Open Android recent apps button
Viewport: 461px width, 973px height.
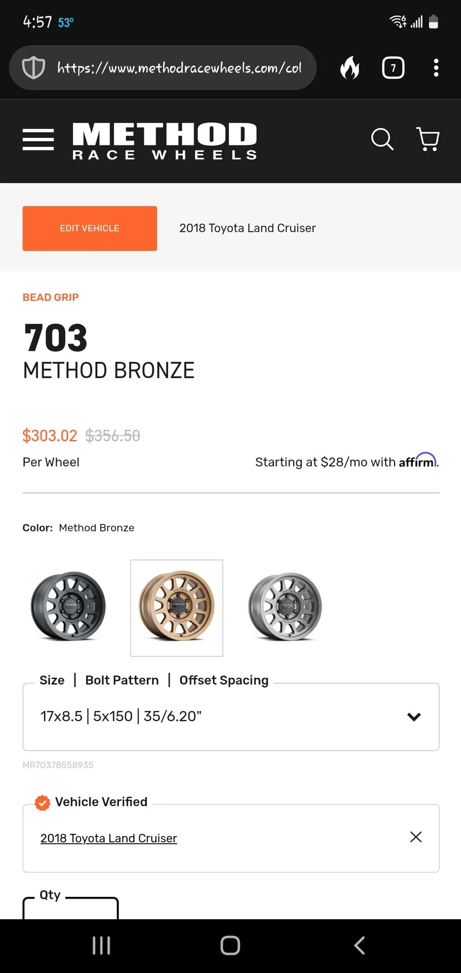[x=101, y=946]
